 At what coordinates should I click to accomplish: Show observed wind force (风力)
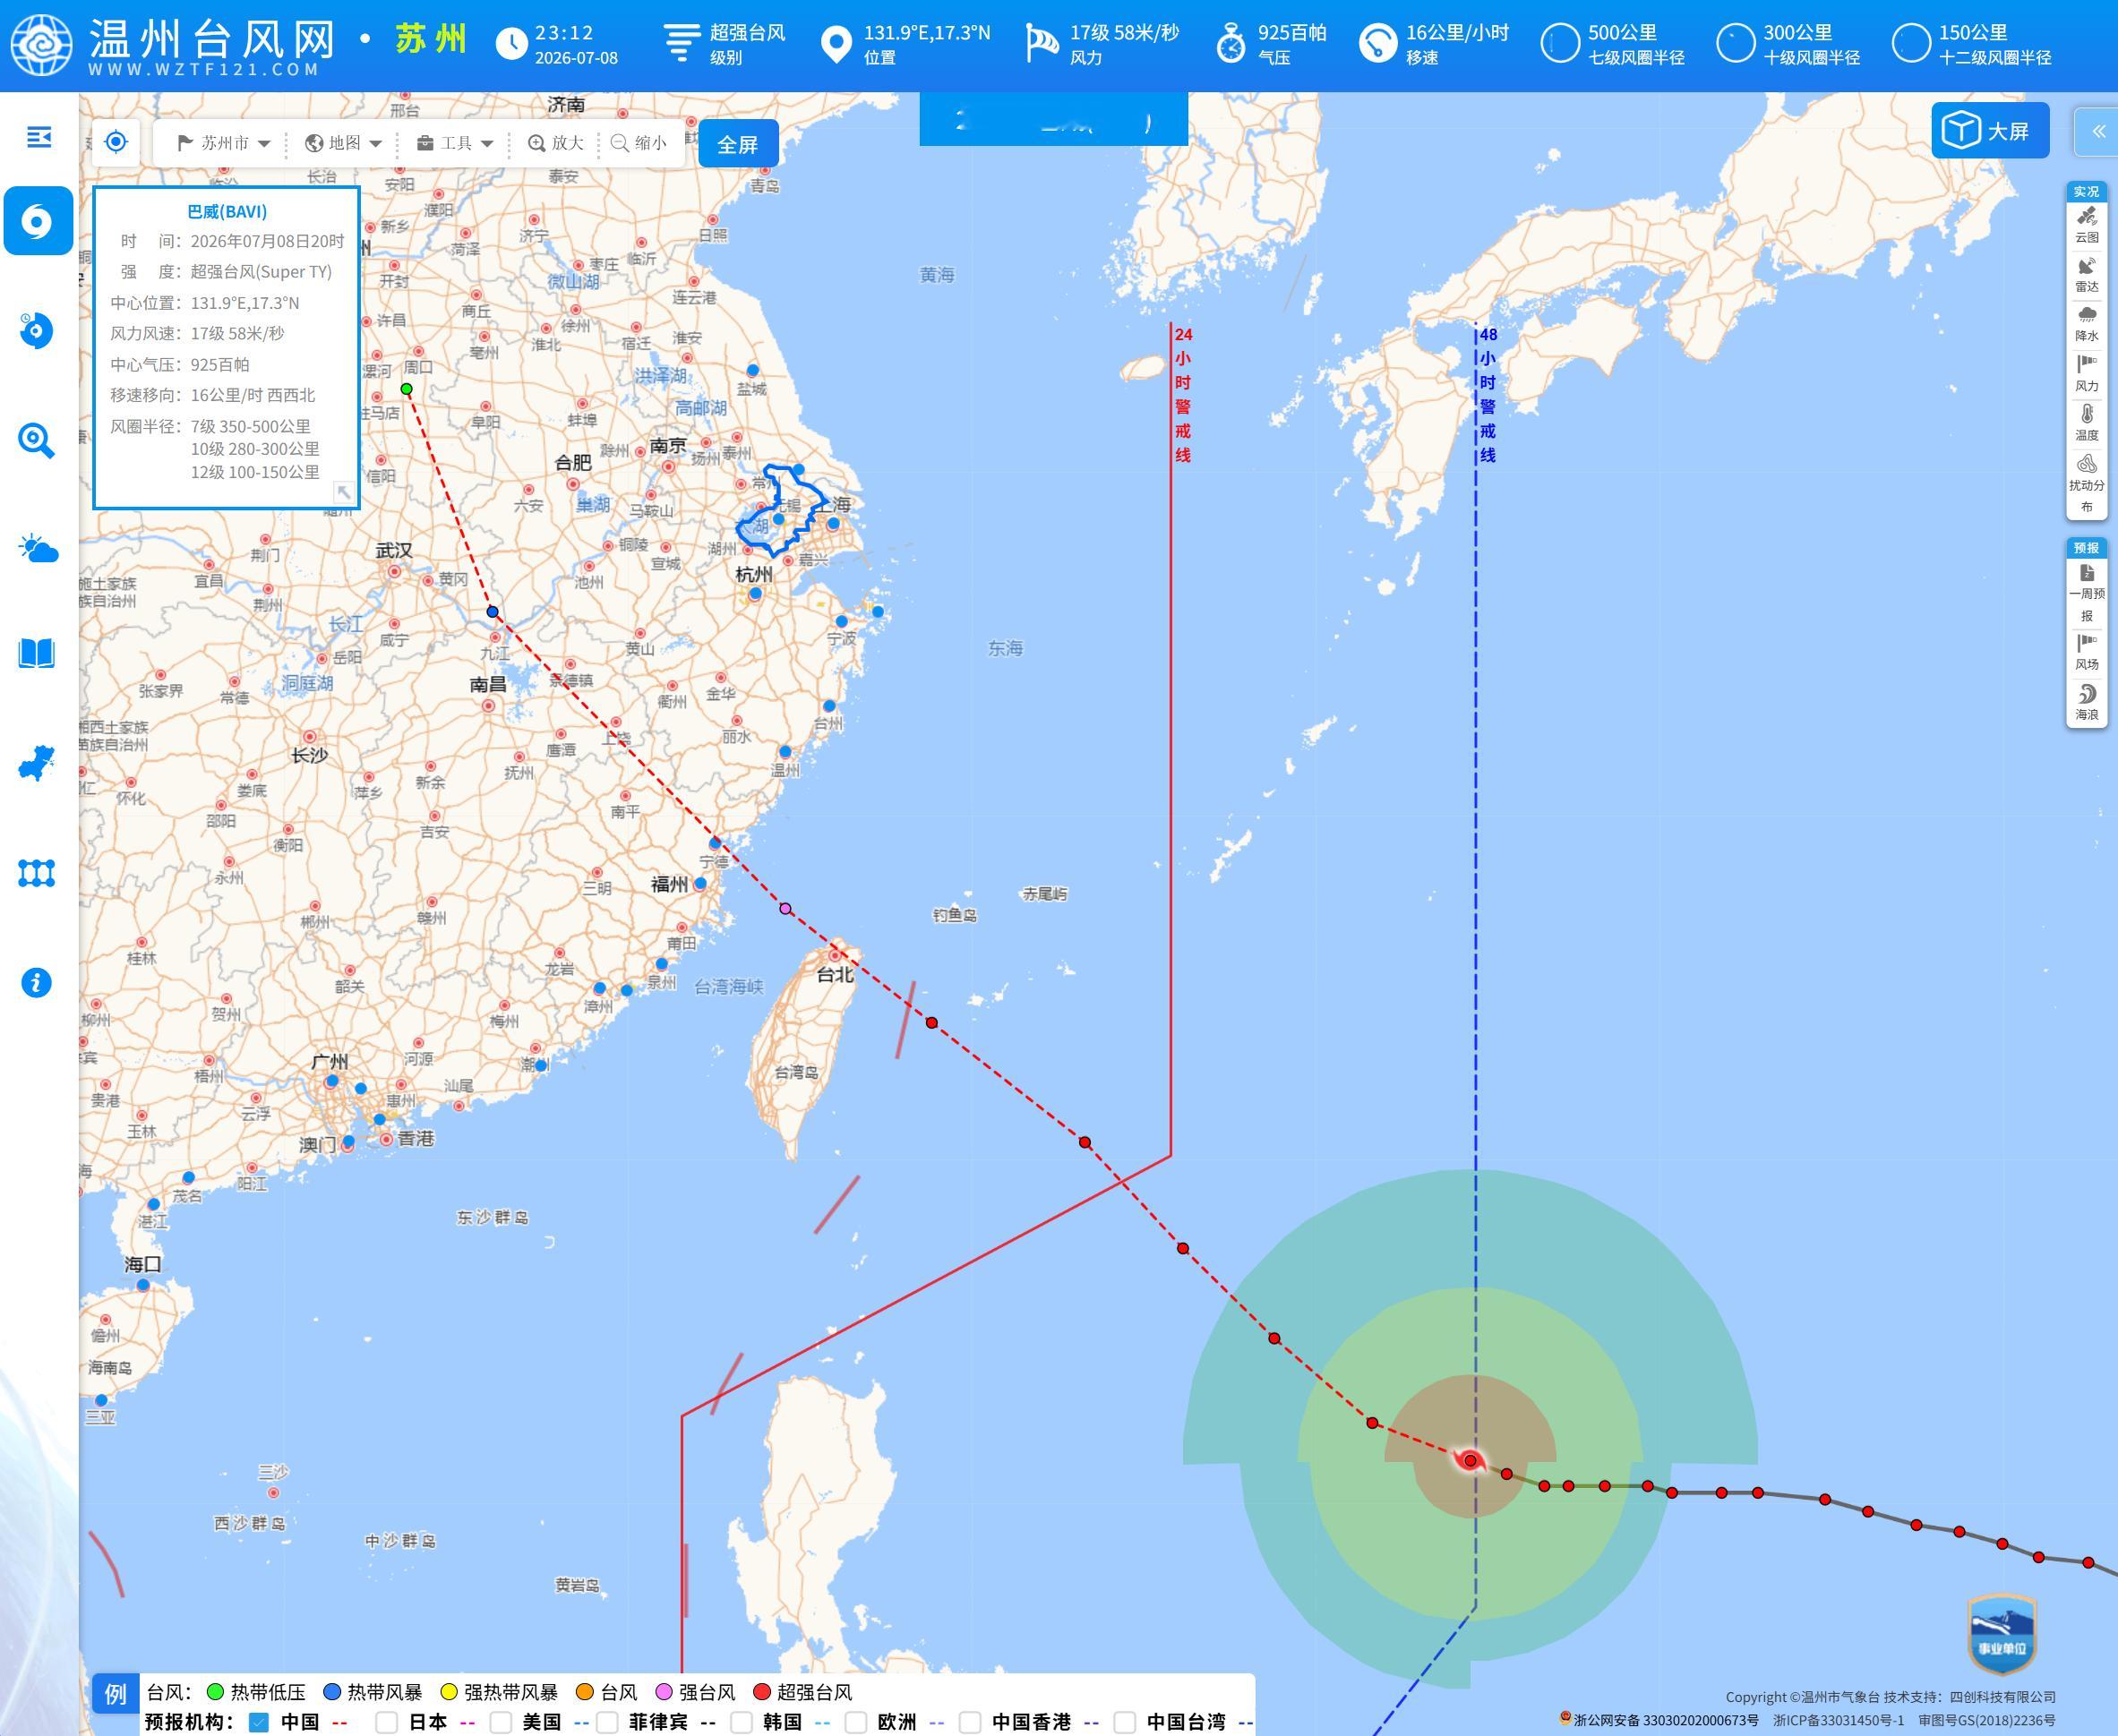(x=2087, y=374)
